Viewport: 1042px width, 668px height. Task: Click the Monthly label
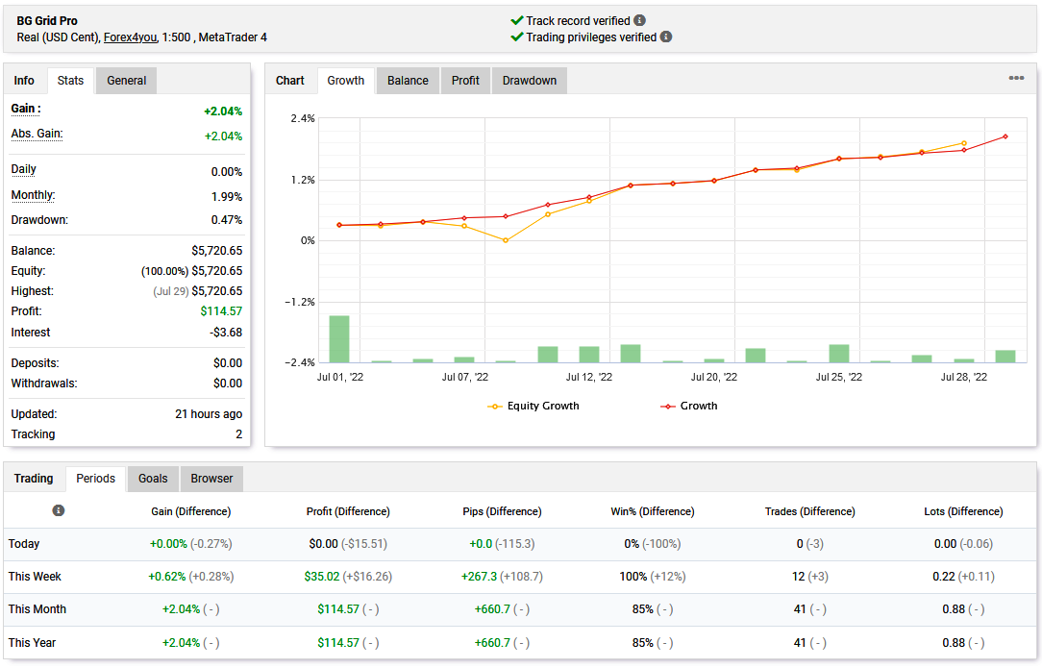click(33, 195)
